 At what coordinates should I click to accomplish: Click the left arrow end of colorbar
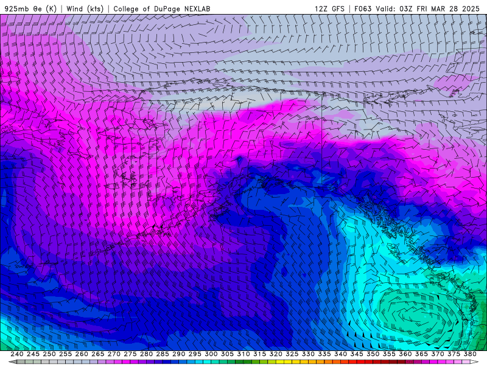click(x=12, y=362)
